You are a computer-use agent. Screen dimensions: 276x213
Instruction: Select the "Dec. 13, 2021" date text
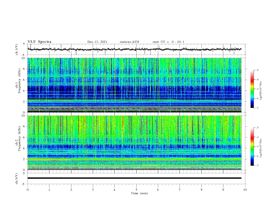coord(97,42)
